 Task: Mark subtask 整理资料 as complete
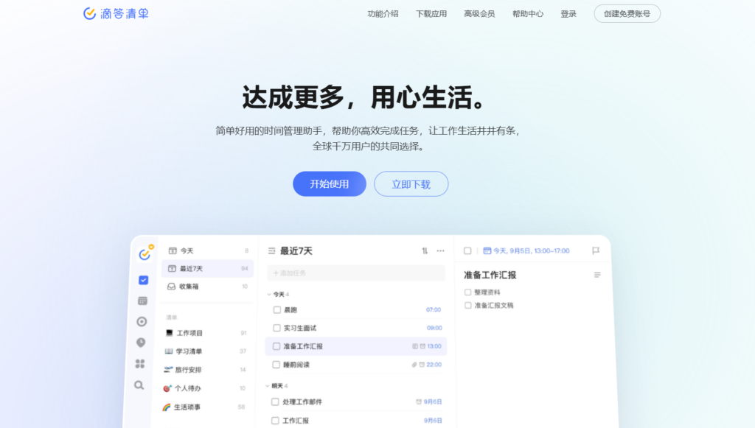coord(467,292)
